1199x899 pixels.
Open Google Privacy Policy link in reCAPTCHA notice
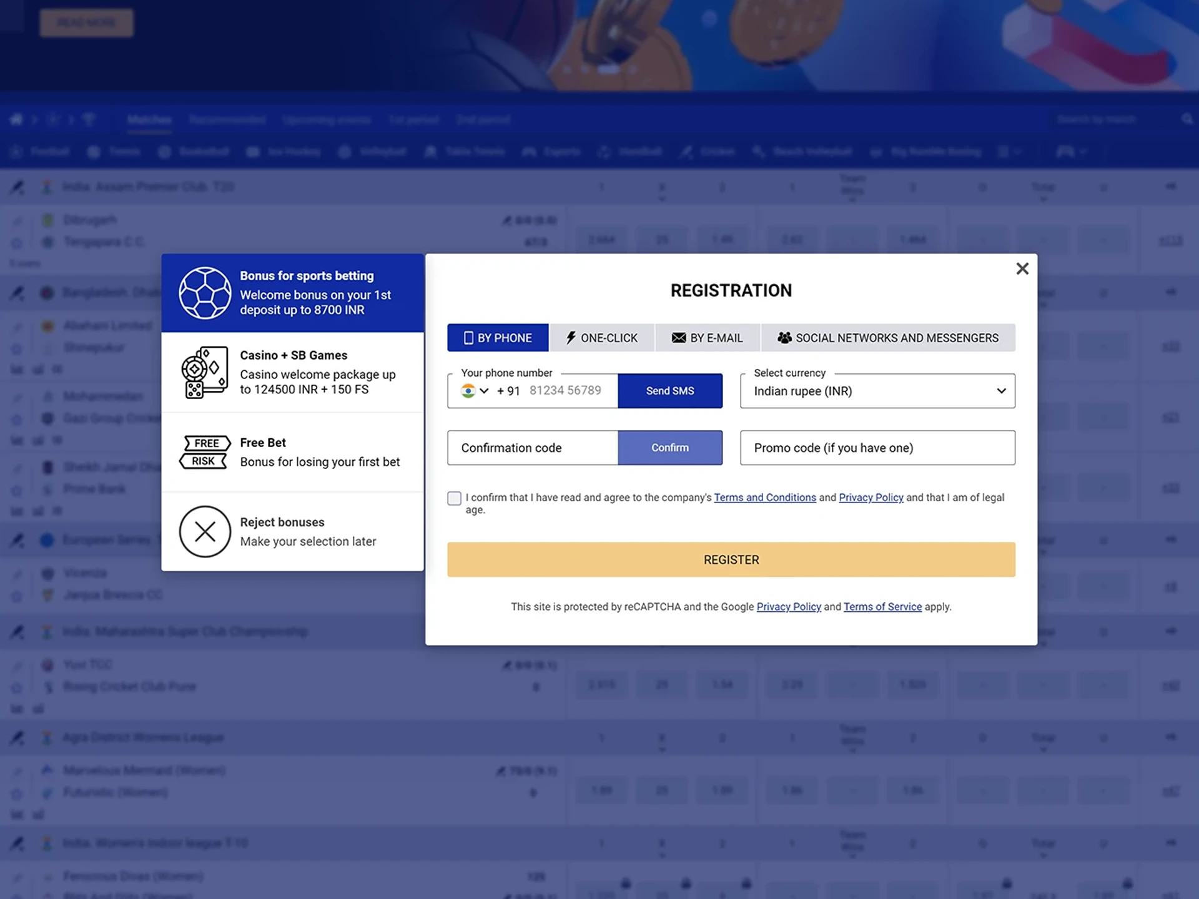point(789,607)
